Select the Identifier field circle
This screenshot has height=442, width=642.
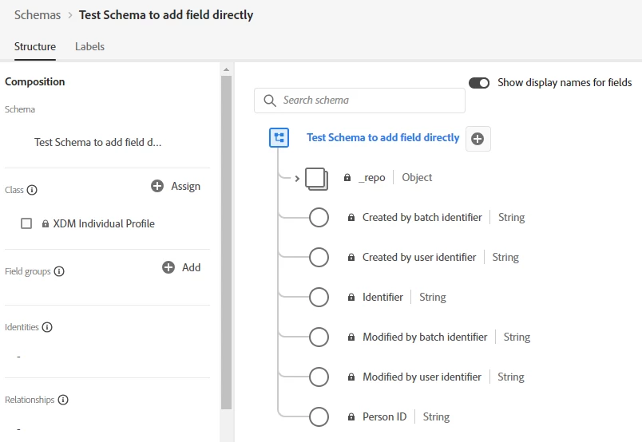click(319, 298)
